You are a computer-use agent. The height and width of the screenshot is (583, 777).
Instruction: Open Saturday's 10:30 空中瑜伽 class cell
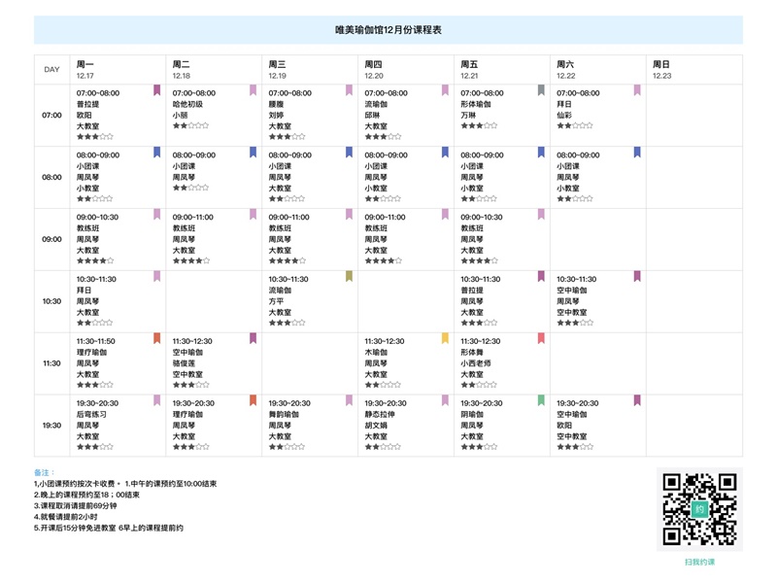[x=597, y=301]
